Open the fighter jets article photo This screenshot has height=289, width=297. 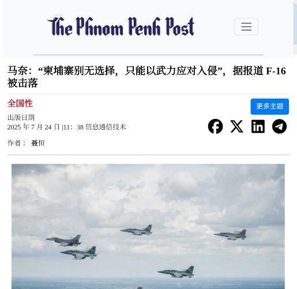point(148,226)
